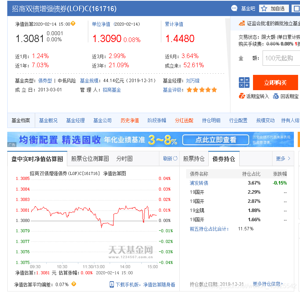Open the 累计净值 link

174,24
